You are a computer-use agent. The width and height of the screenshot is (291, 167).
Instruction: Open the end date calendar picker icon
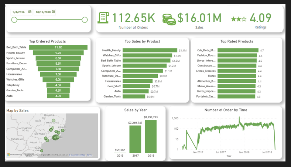pos(53,12)
